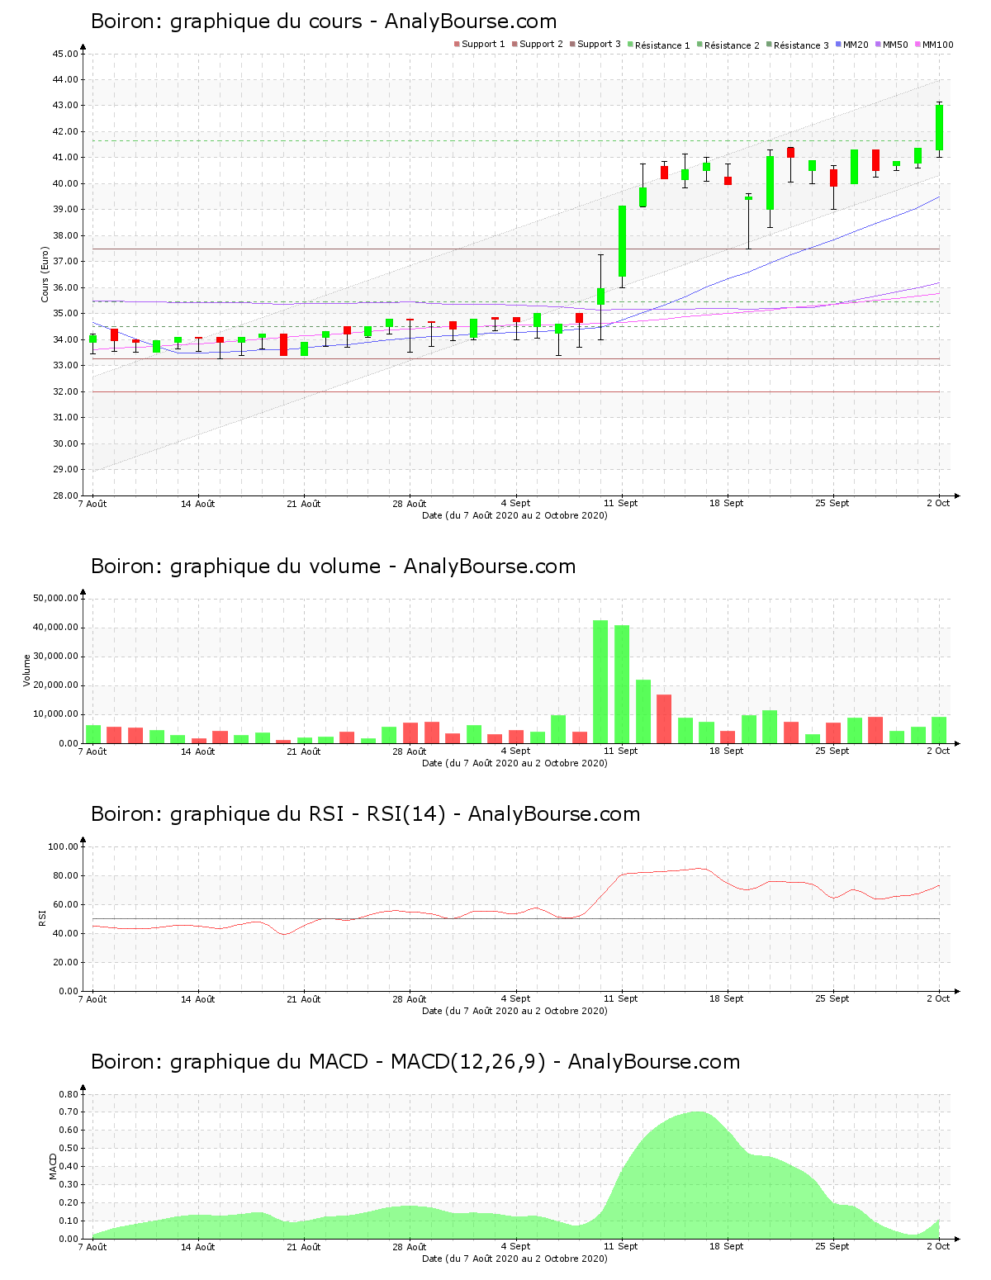Click the '0.40' value on MACD axis
This screenshot has width=991, height=1280.
(69, 1167)
